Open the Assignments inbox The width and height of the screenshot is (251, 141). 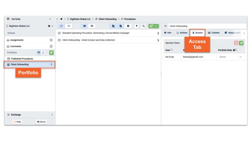17,40
